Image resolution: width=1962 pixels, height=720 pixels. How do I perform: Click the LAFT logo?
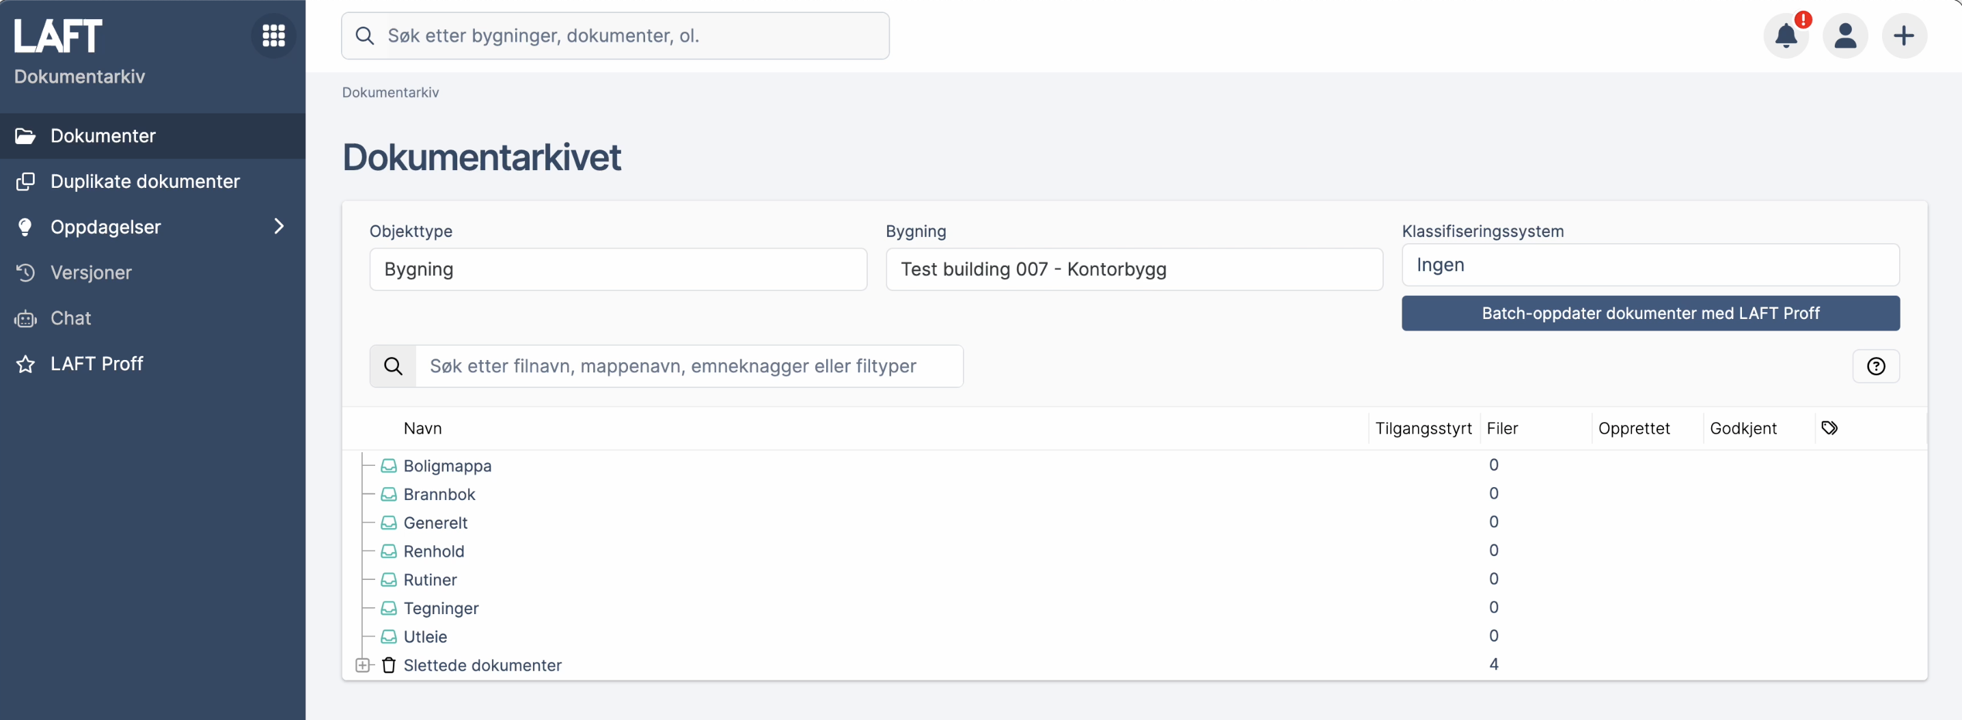pyautogui.click(x=58, y=36)
